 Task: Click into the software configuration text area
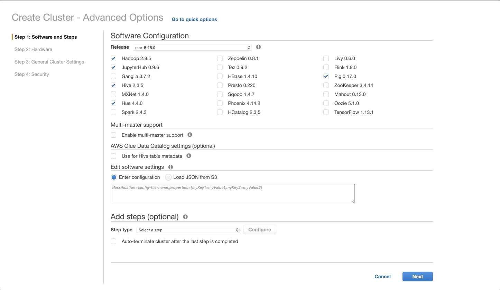(x=233, y=194)
